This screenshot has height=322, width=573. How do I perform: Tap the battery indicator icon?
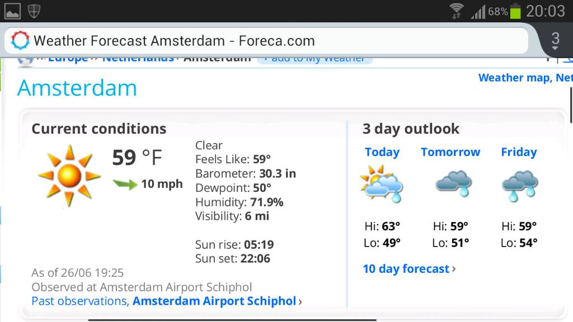click(x=515, y=11)
